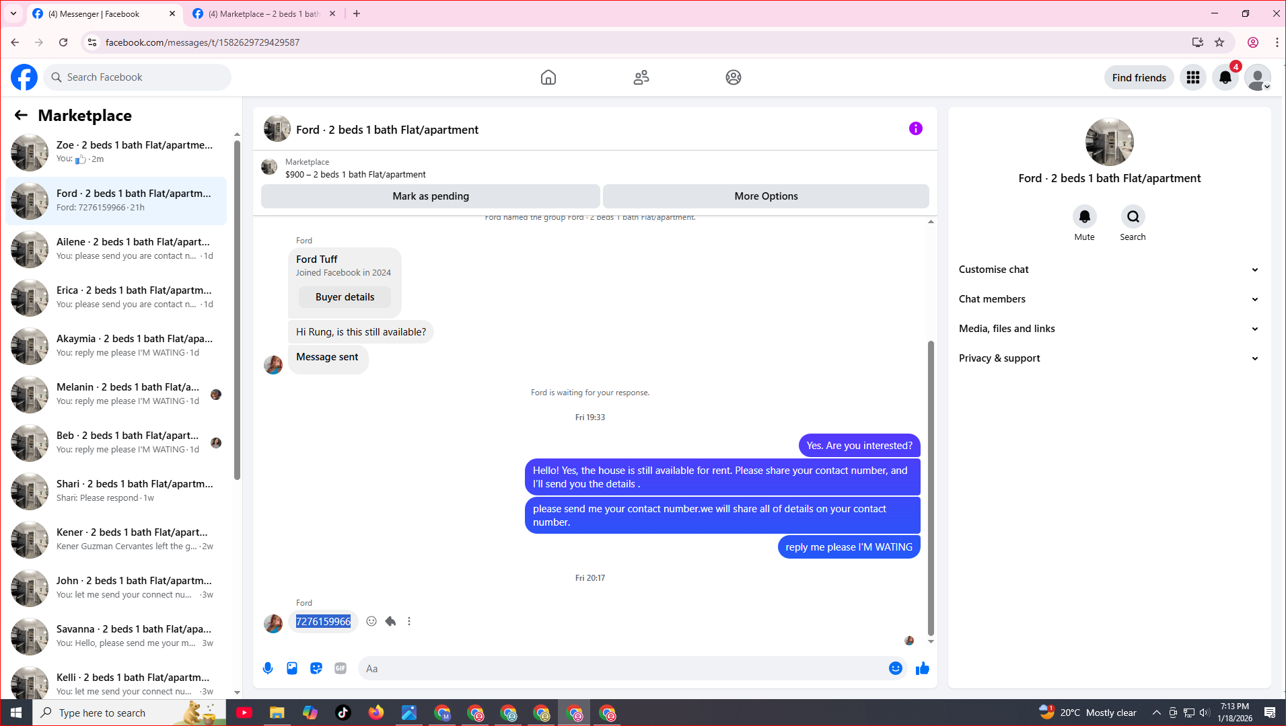This screenshot has height=726, width=1286.
Task: Focus the Aa message input field
Action: click(x=622, y=668)
